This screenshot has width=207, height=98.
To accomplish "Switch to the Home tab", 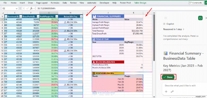I will tap(14, 3).
